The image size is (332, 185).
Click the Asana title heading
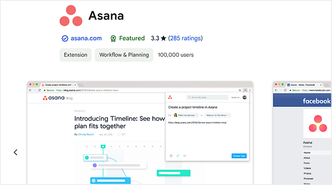coord(106,16)
